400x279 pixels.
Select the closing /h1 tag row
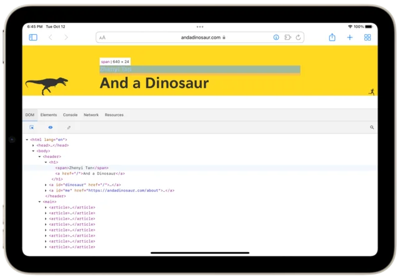(x=200, y=179)
